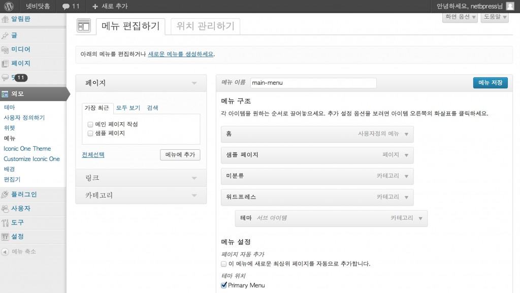520x293 pixels.
Task: Open the 설정 settings icon
Action: [x=5, y=237]
